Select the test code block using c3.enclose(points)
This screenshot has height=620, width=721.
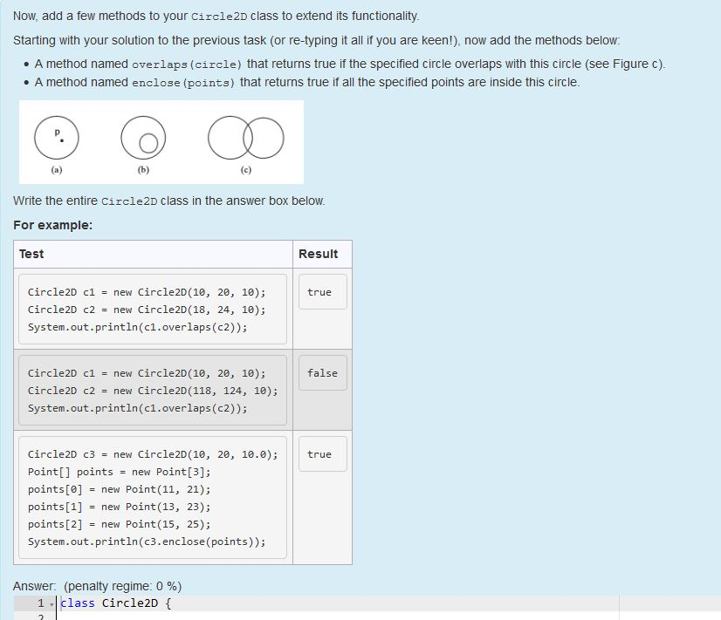153,497
